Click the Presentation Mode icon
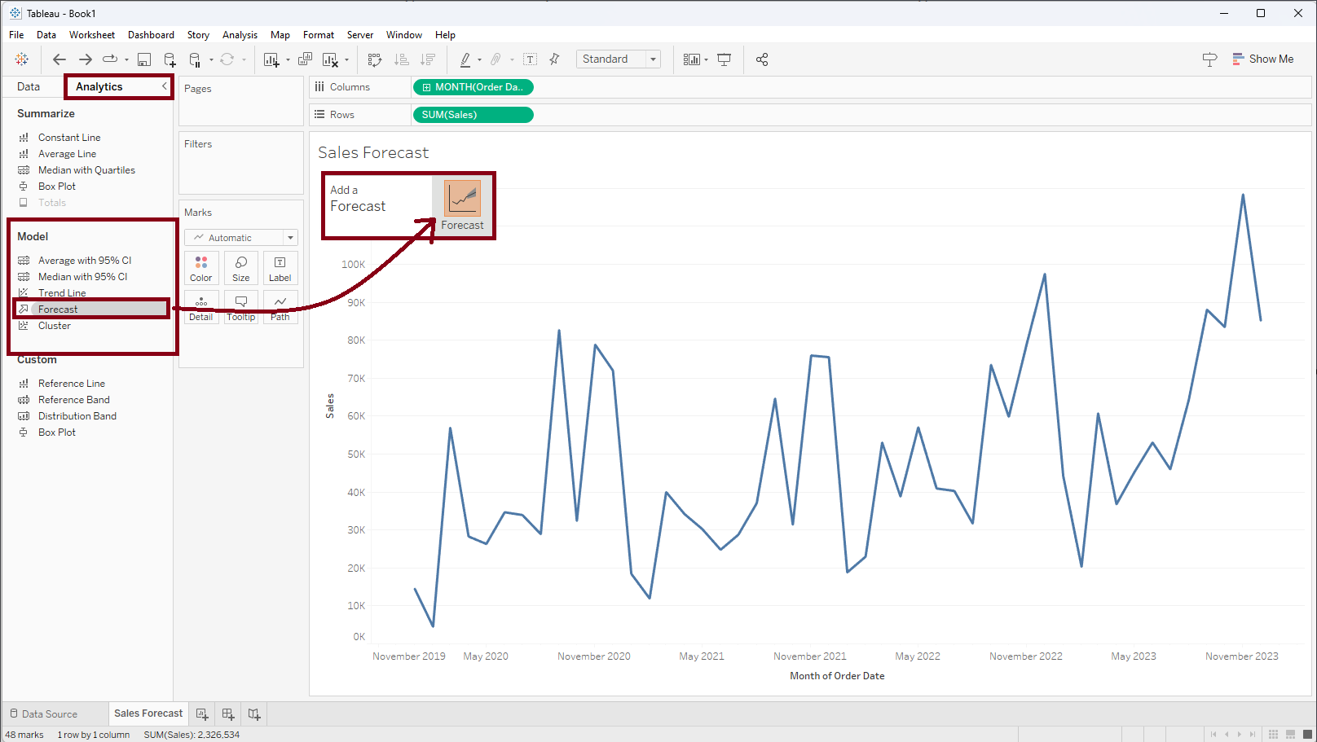This screenshot has height=742, width=1317. tap(724, 59)
